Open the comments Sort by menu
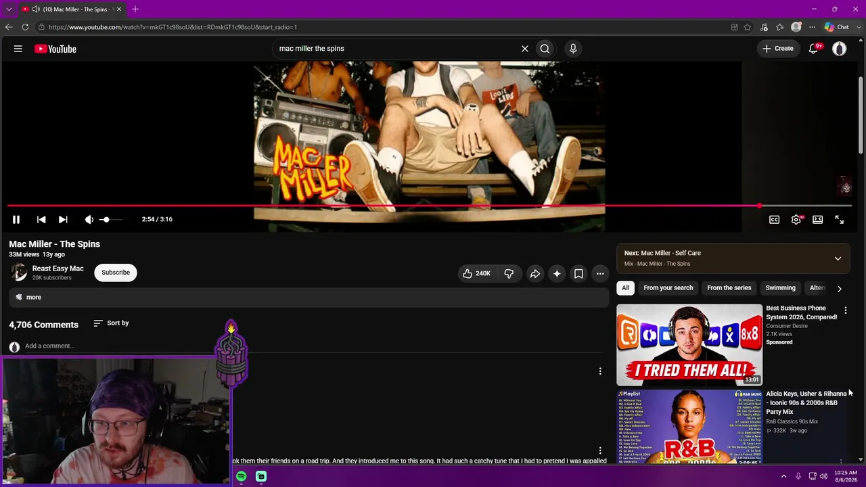866x487 pixels. click(111, 323)
